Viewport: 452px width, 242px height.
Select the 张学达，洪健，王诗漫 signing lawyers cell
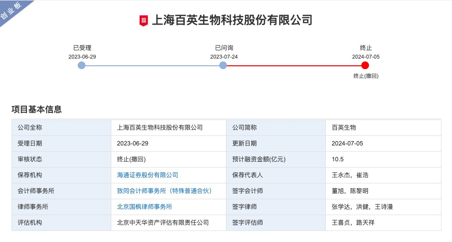pos(362,207)
